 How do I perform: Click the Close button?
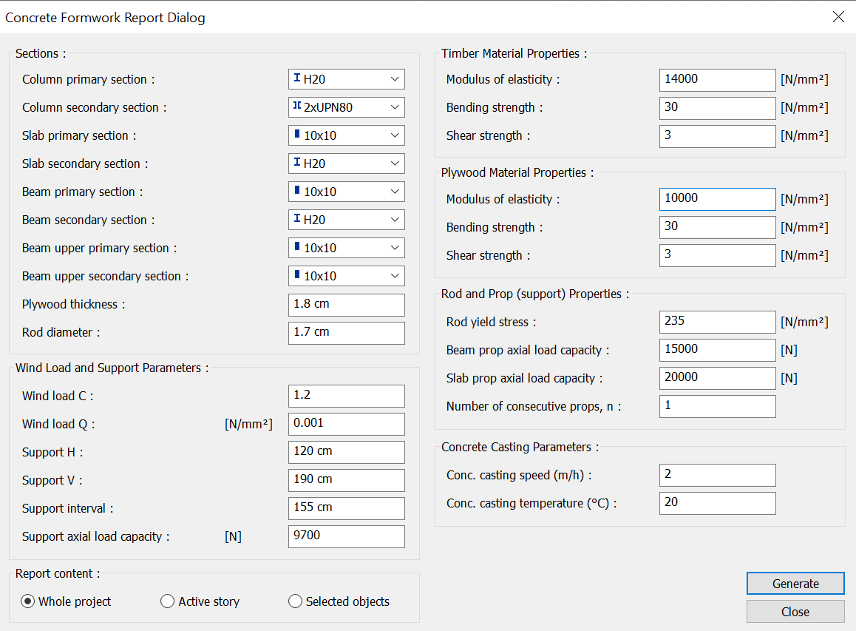point(795,612)
